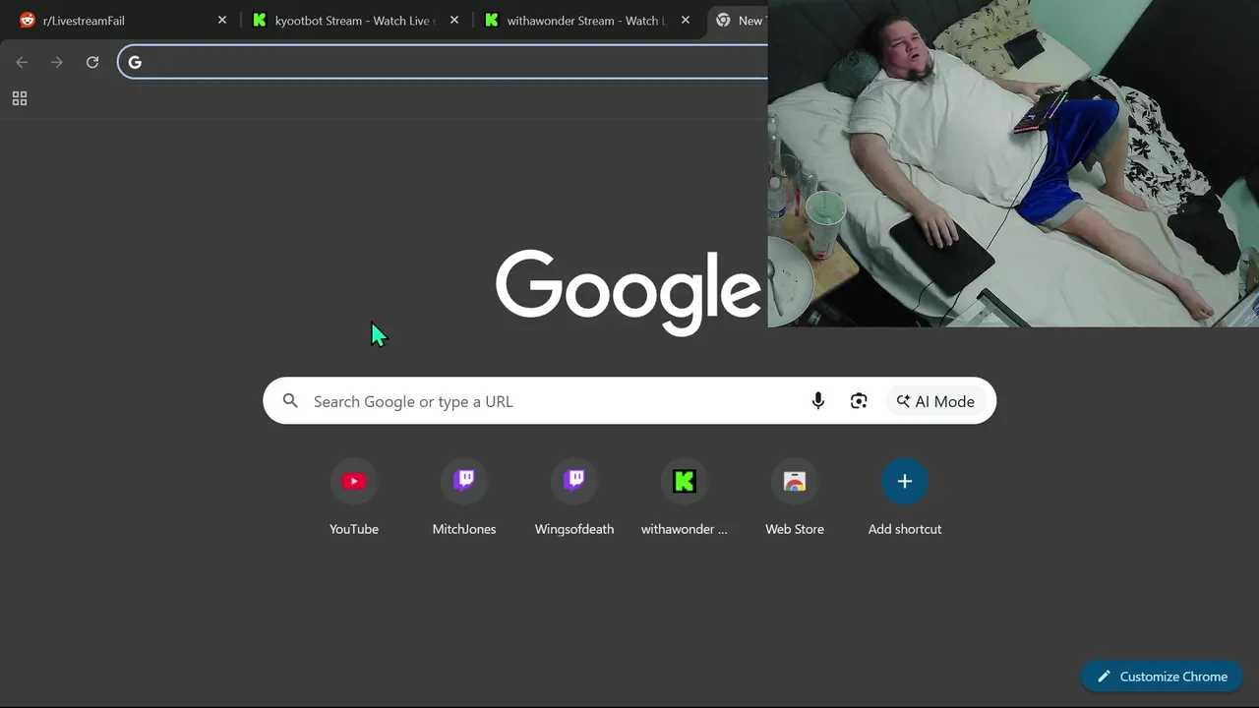1259x708 pixels.
Task: Click the AI Mode button
Action: click(x=935, y=401)
